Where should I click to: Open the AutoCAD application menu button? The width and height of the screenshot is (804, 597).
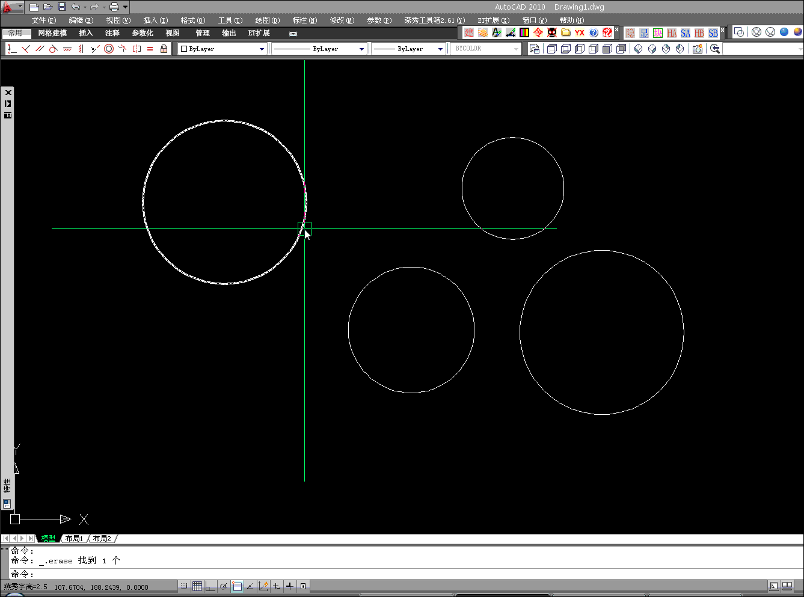click(x=12, y=7)
